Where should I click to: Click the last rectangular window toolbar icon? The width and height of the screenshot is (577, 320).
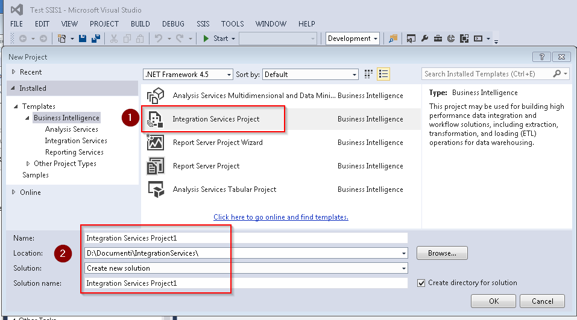coord(478,38)
